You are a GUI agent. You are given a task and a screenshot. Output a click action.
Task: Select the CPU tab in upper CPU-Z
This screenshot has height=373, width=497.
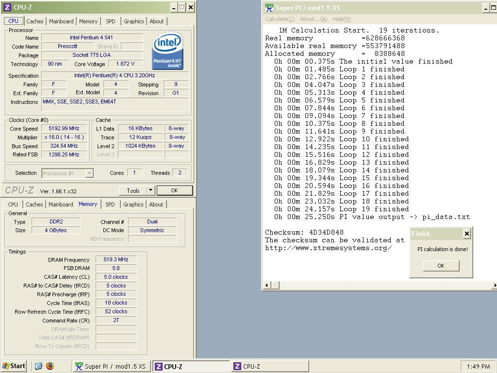click(13, 21)
